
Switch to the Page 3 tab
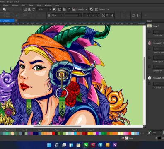coord(41,130)
